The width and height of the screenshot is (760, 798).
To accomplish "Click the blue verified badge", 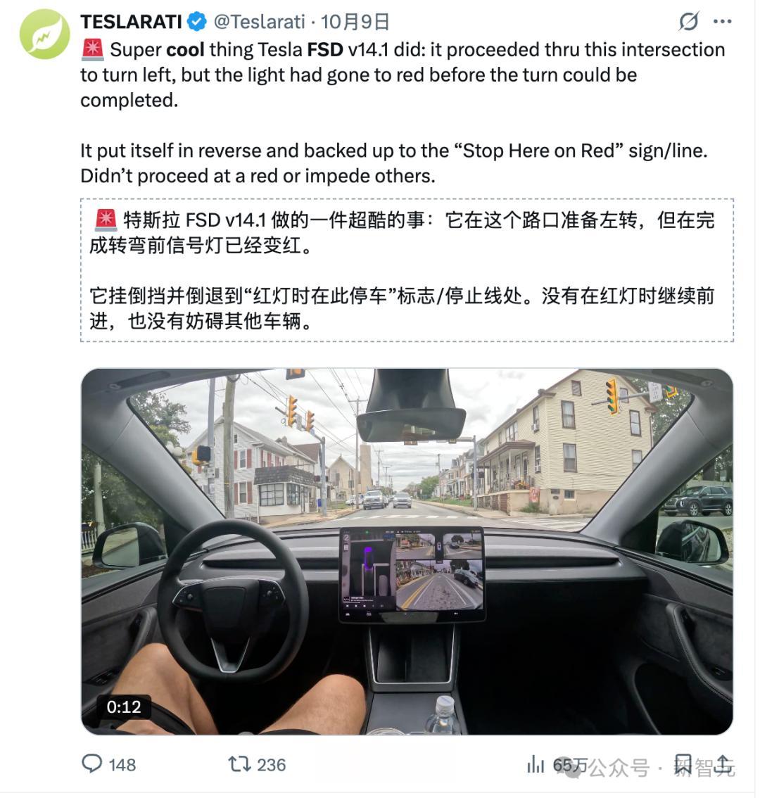I will tap(197, 22).
